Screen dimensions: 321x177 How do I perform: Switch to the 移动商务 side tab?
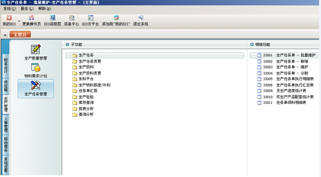[x=6, y=145]
